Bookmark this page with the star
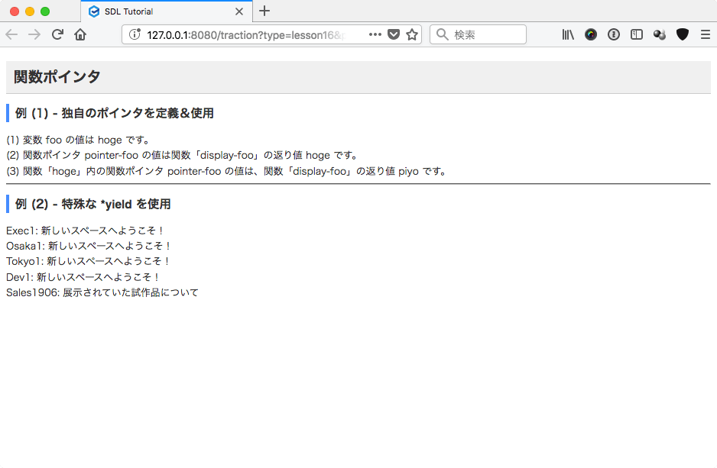 click(x=412, y=34)
